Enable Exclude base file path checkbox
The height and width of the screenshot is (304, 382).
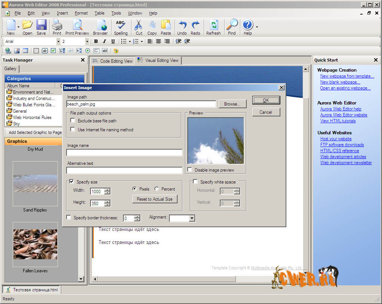tap(73, 121)
